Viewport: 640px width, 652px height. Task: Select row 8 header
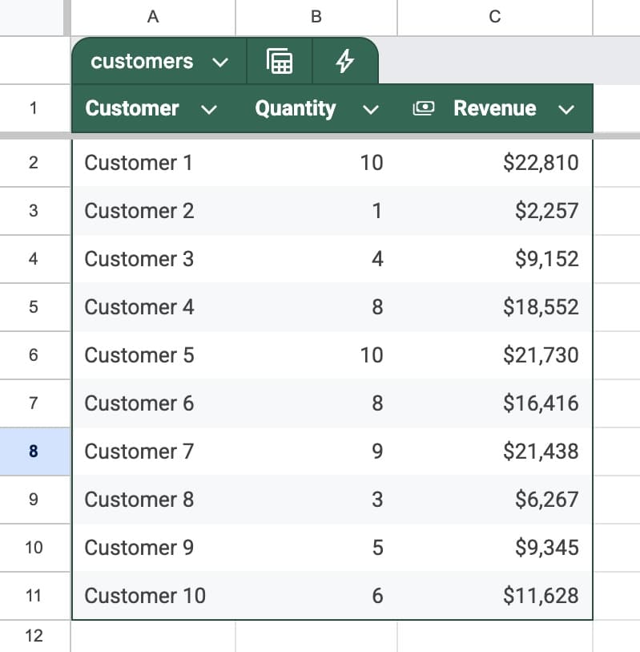(x=34, y=451)
